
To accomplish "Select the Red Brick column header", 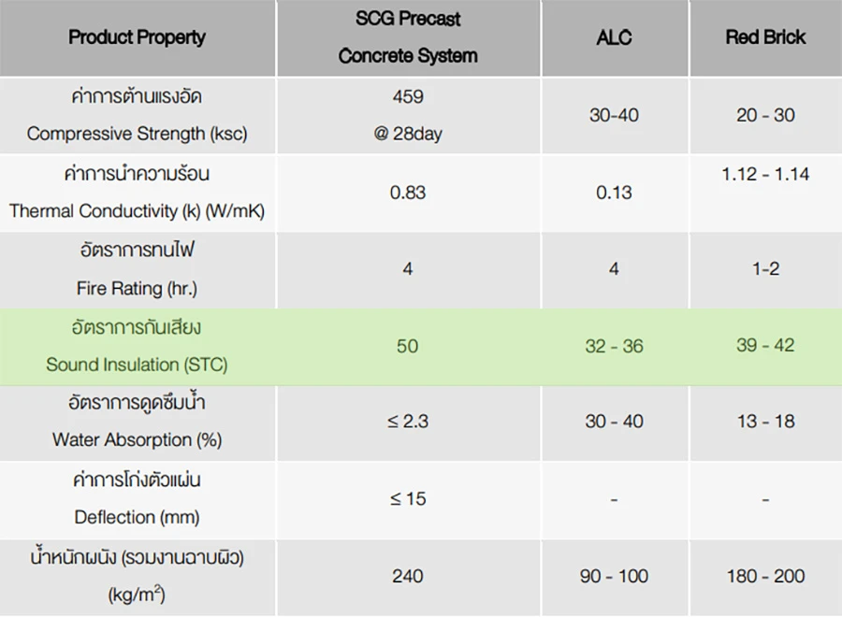I will (x=765, y=38).
